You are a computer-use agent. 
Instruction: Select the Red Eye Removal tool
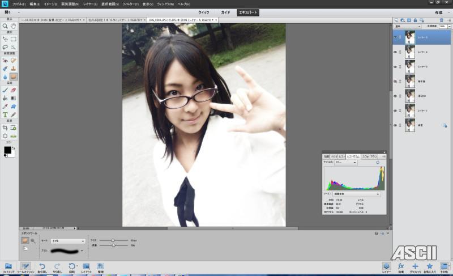pyautogui.click(x=5, y=61)
